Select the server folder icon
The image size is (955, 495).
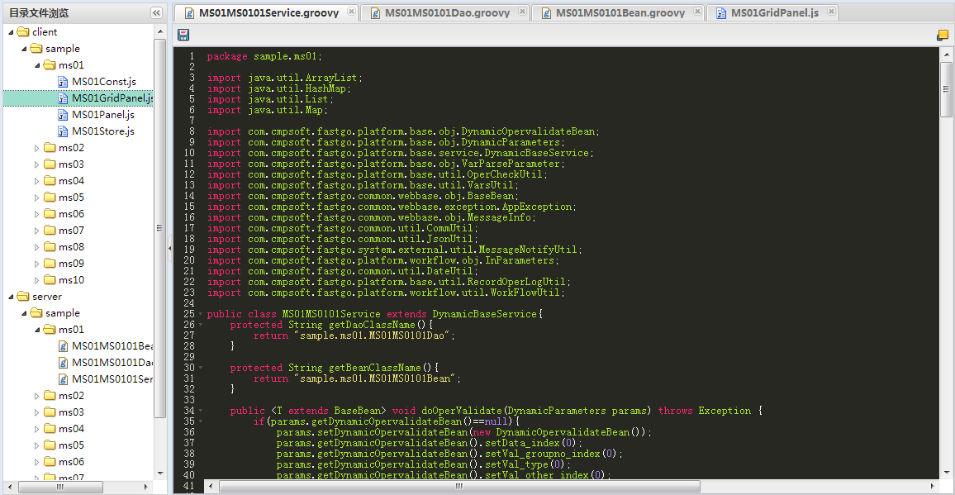[x=23, y=297]
